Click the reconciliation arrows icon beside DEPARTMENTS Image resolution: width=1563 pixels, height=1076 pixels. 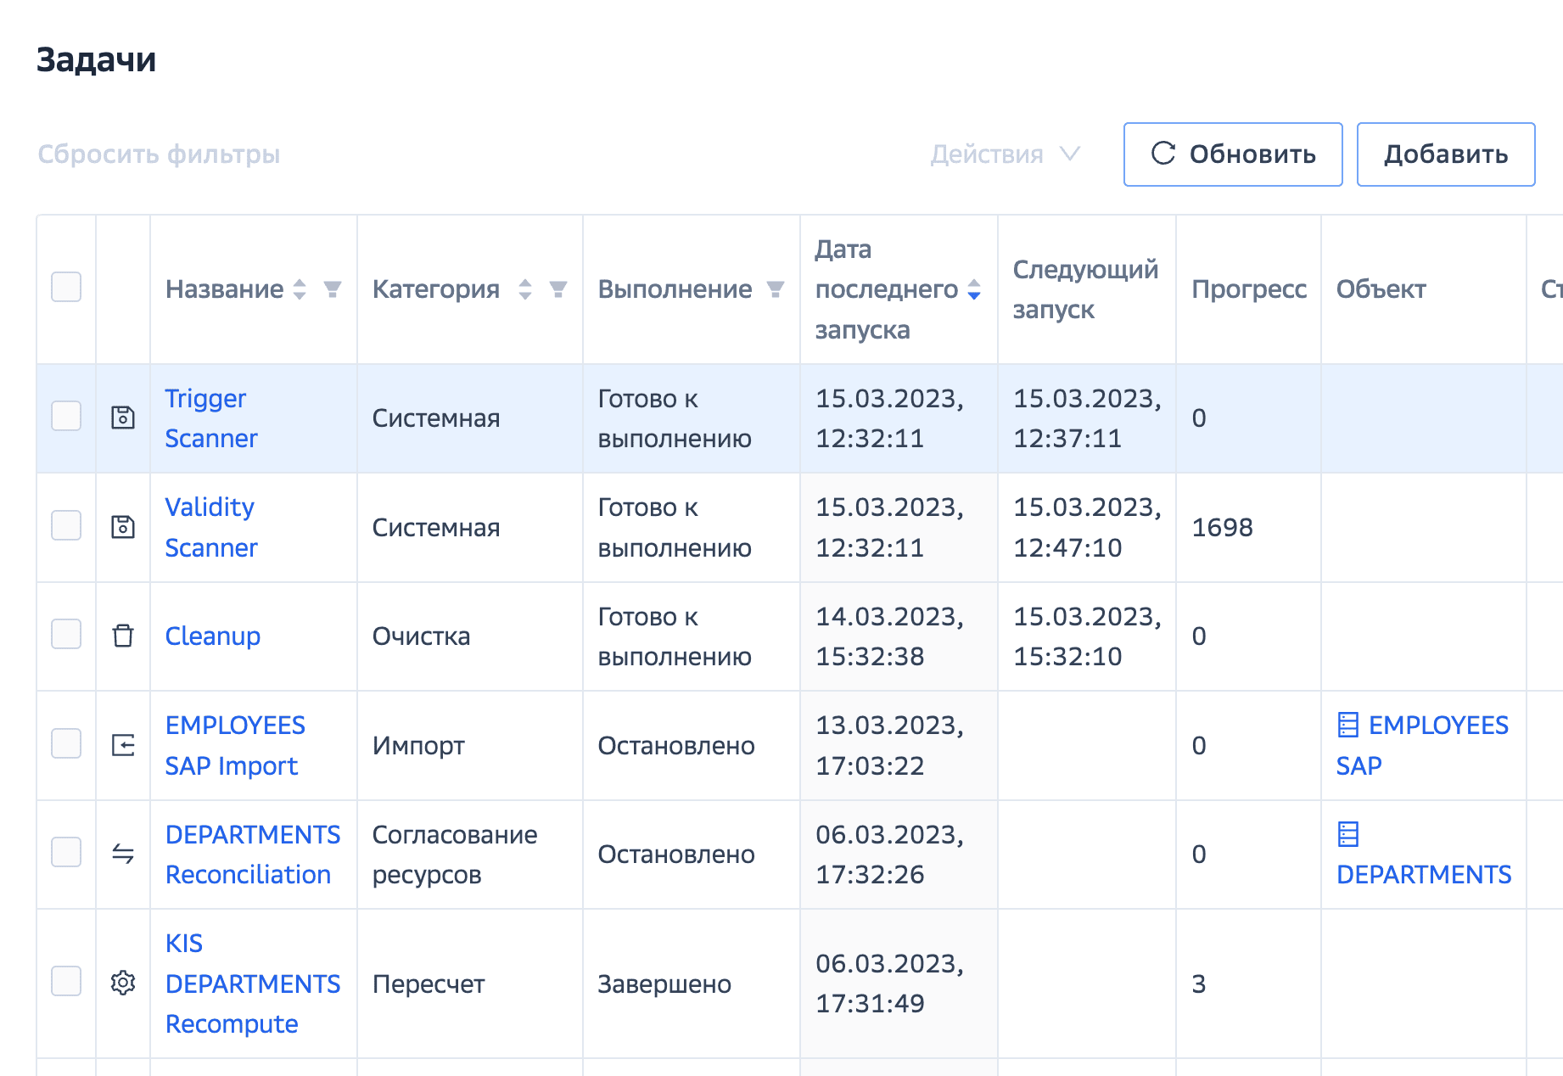coord(123,854)
